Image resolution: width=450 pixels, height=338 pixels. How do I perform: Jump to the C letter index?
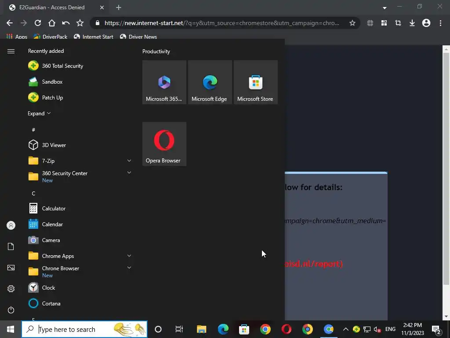pyautogui.click(x=33, y=194)
